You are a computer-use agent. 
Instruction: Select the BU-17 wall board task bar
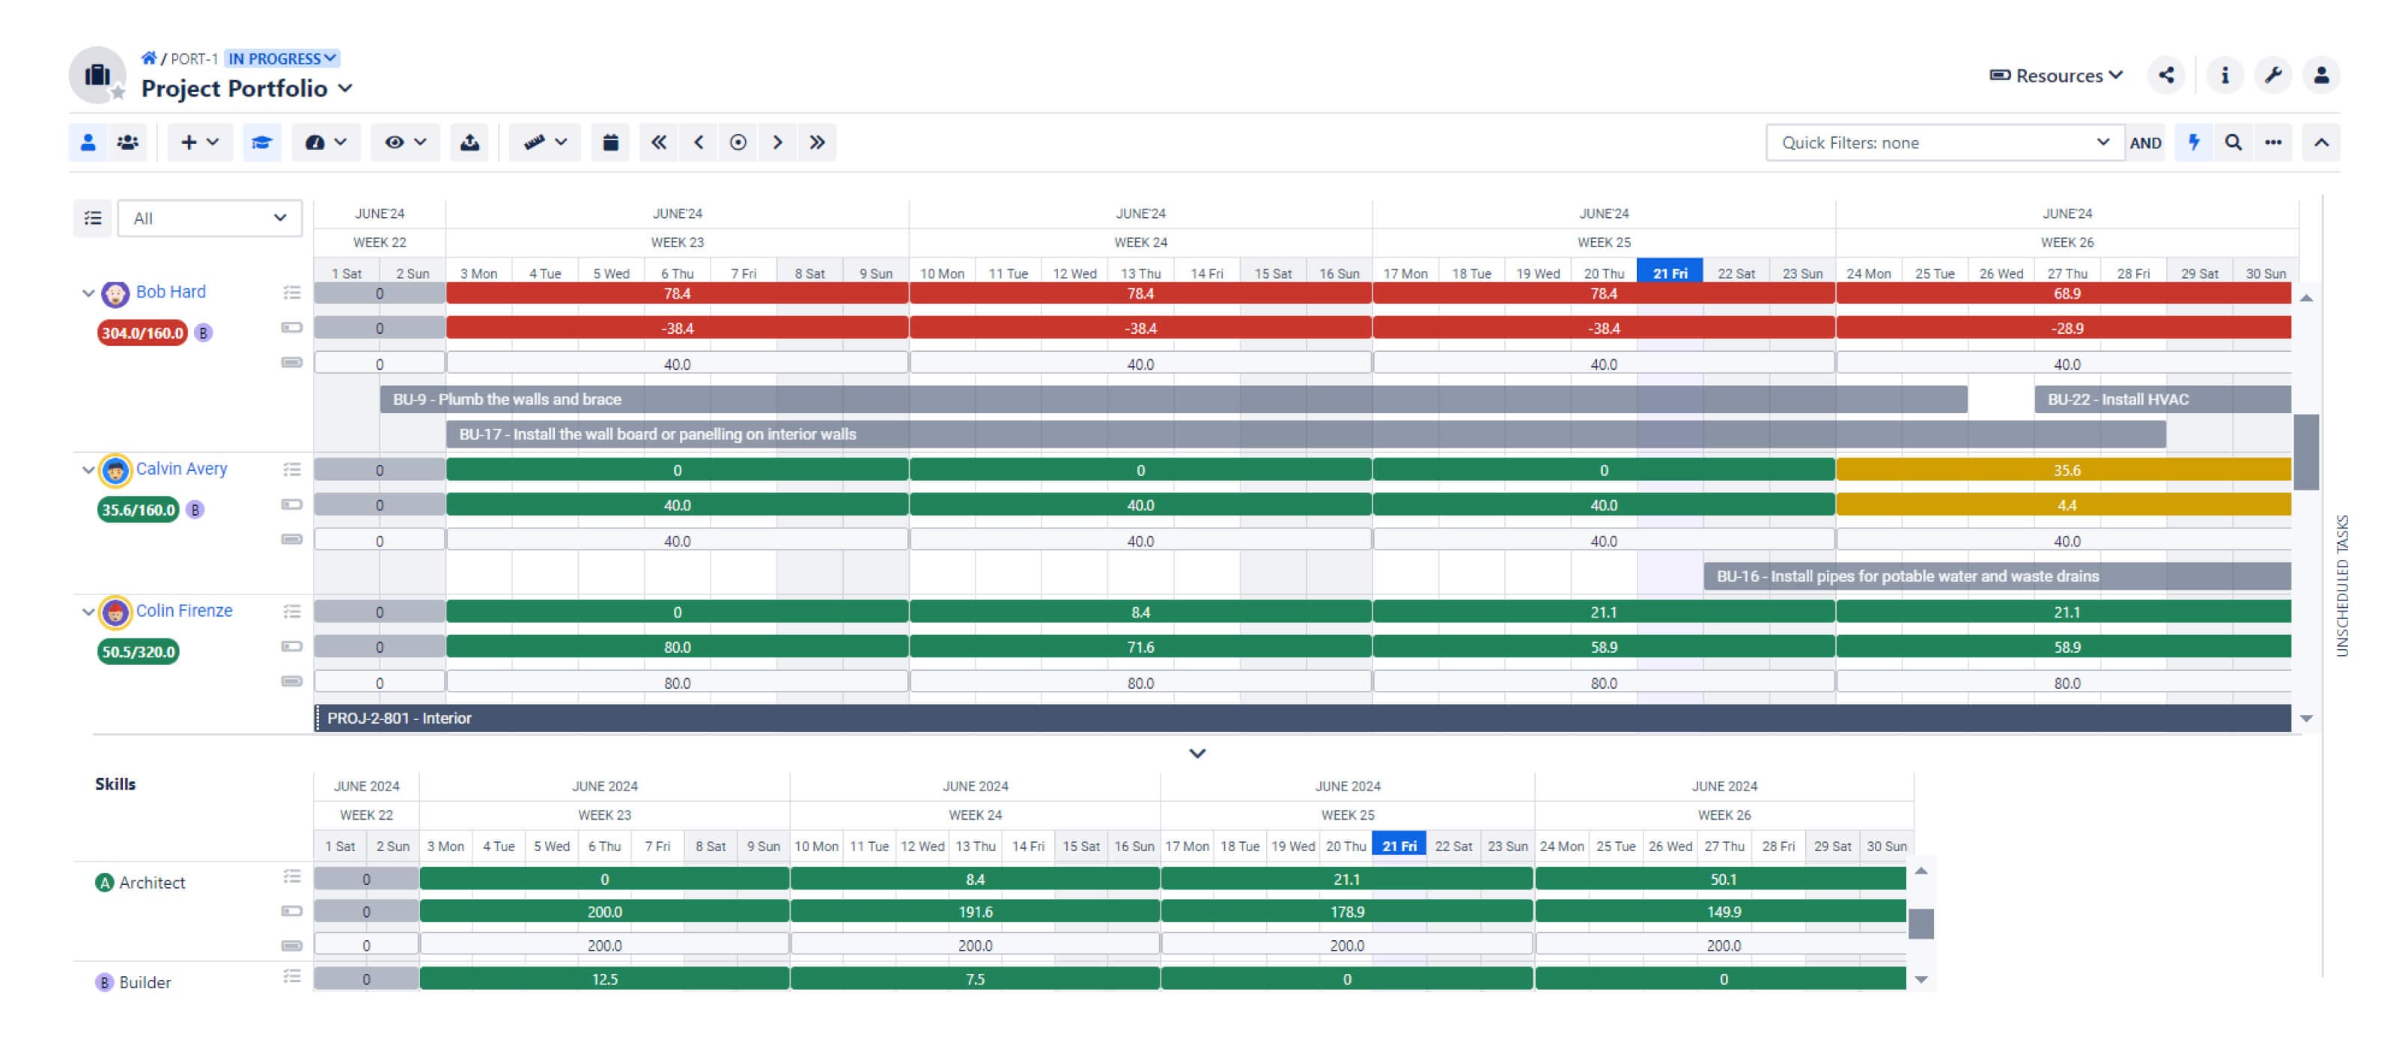[1306, 434]
